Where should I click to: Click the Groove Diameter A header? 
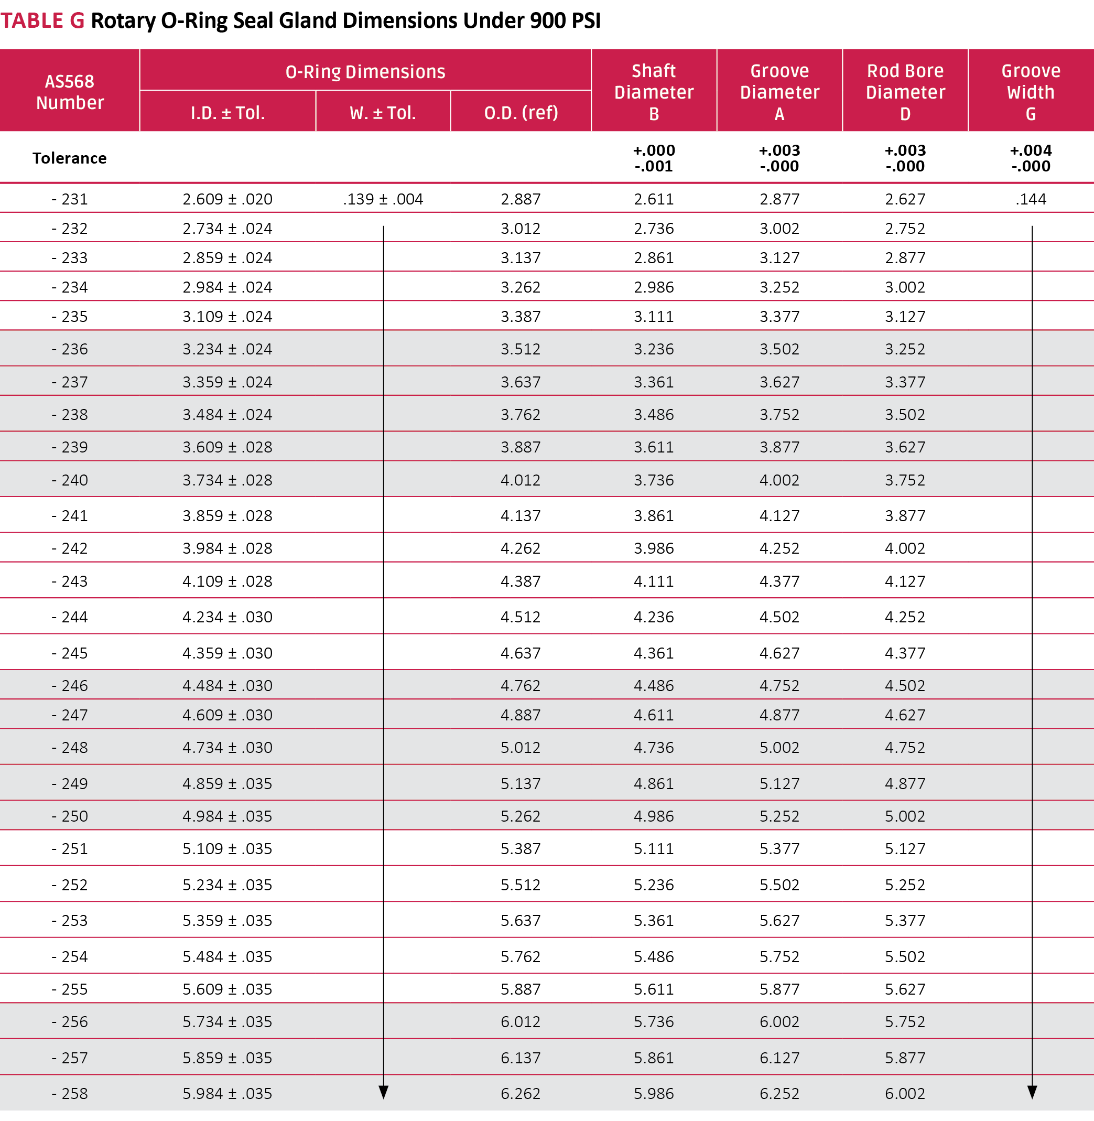pyautogui.click(x=779, y=92)
